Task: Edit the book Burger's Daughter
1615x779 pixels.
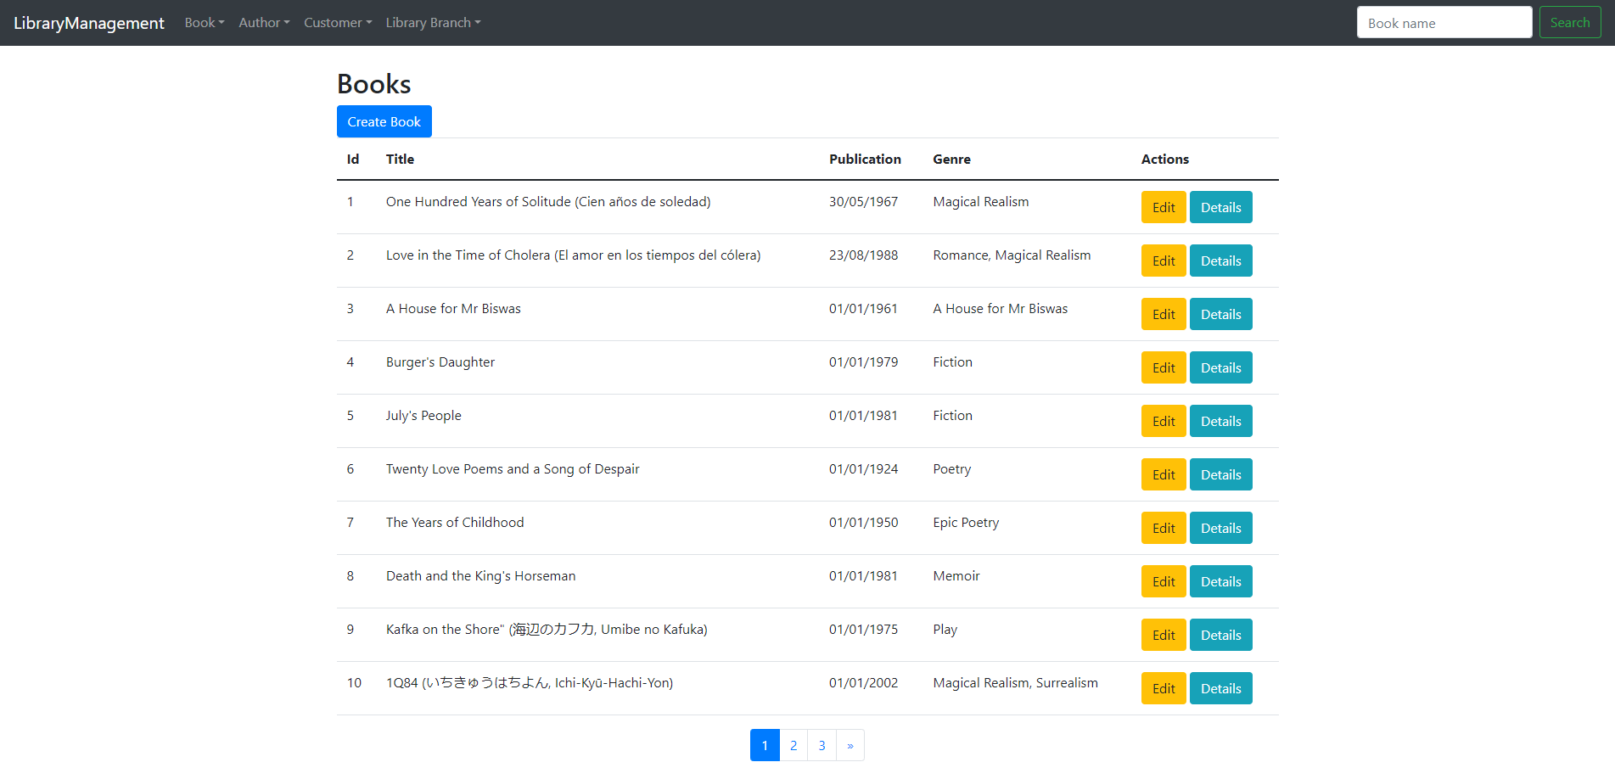Action: pyautogui.click(x=1163, y=367)
